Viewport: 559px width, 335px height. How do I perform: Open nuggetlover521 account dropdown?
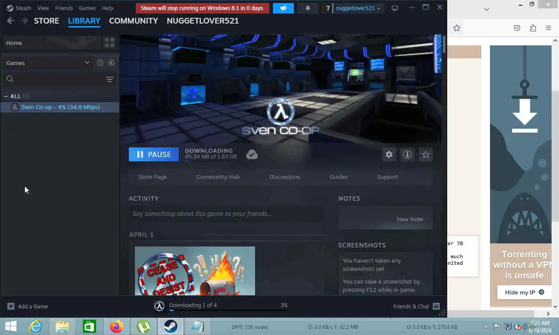[x=358, y=8]
